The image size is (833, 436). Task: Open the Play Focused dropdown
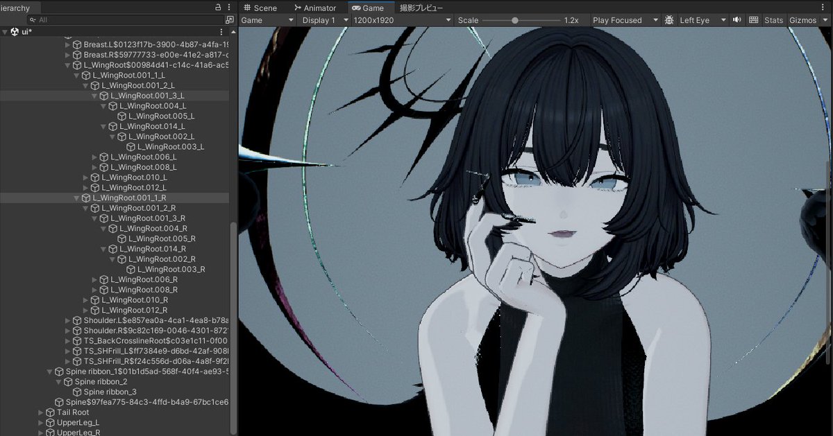(625, 20)
